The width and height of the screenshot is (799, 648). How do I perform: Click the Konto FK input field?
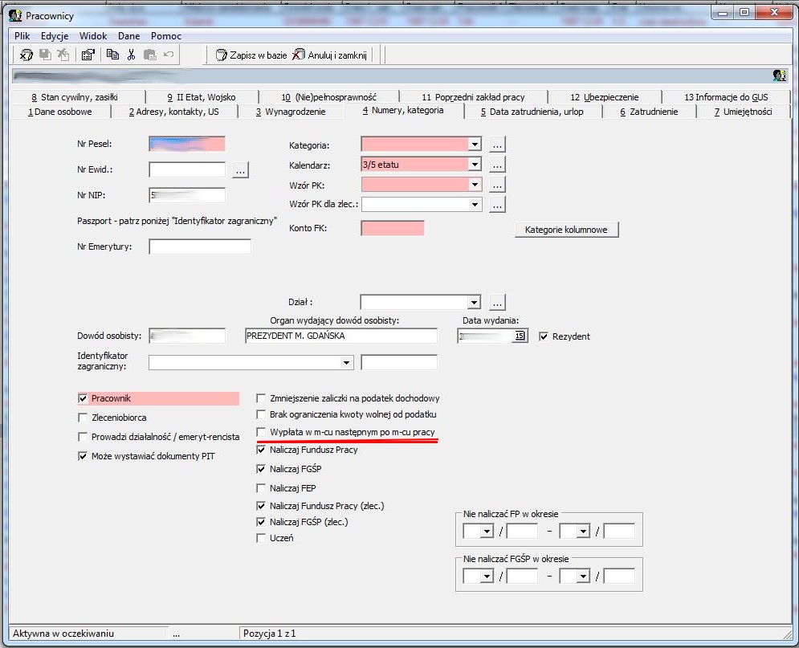[x=393, y=228]
